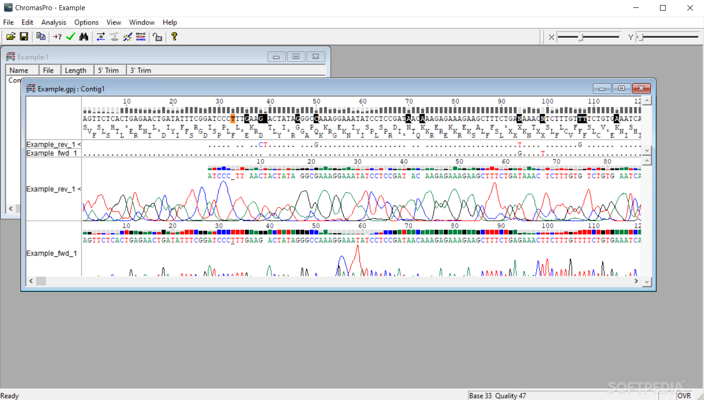
Task: Open help with yellow question mark icon
Action: (174, 37)
